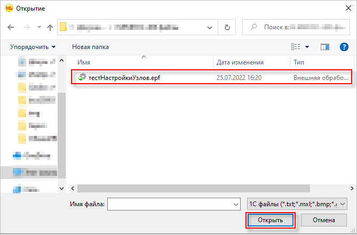Open the file type filter dropdown
The height and width of the screenshot is (235, 357).
coord(297,204)
